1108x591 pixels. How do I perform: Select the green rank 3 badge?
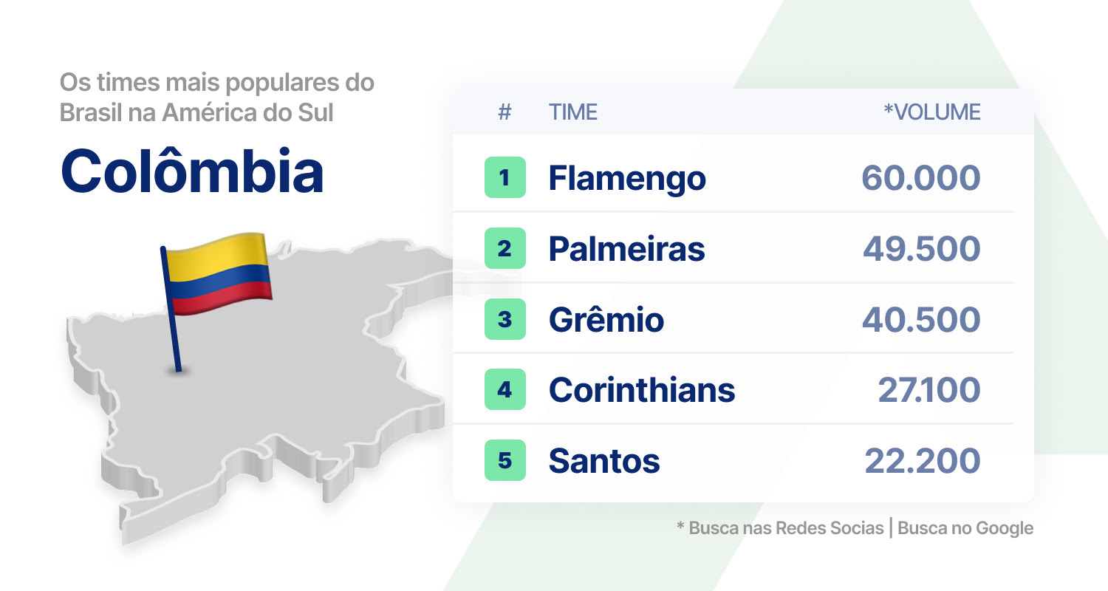(505, 319)
